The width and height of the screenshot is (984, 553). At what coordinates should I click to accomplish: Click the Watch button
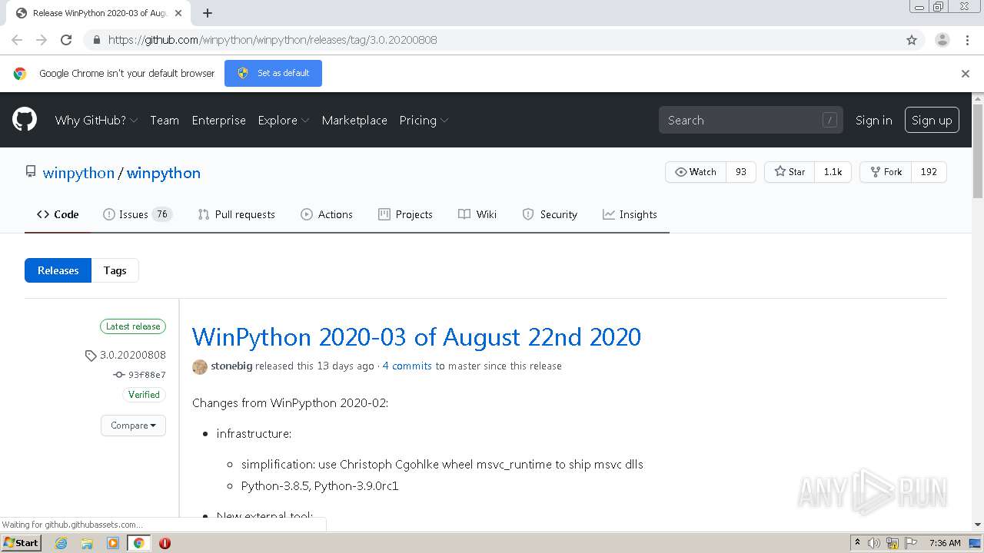[696, 172]
